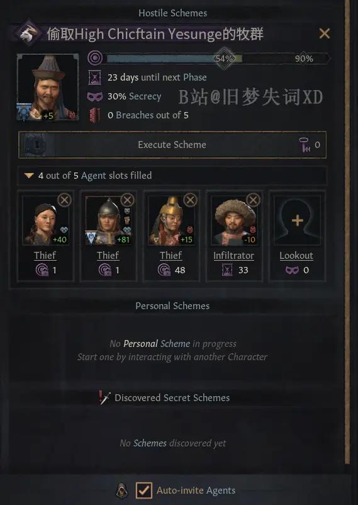This screenshot has height=505, width=358.
Task: Collapse the 4 out of 5 Agent slots section
Action: [x=29, y=176]
